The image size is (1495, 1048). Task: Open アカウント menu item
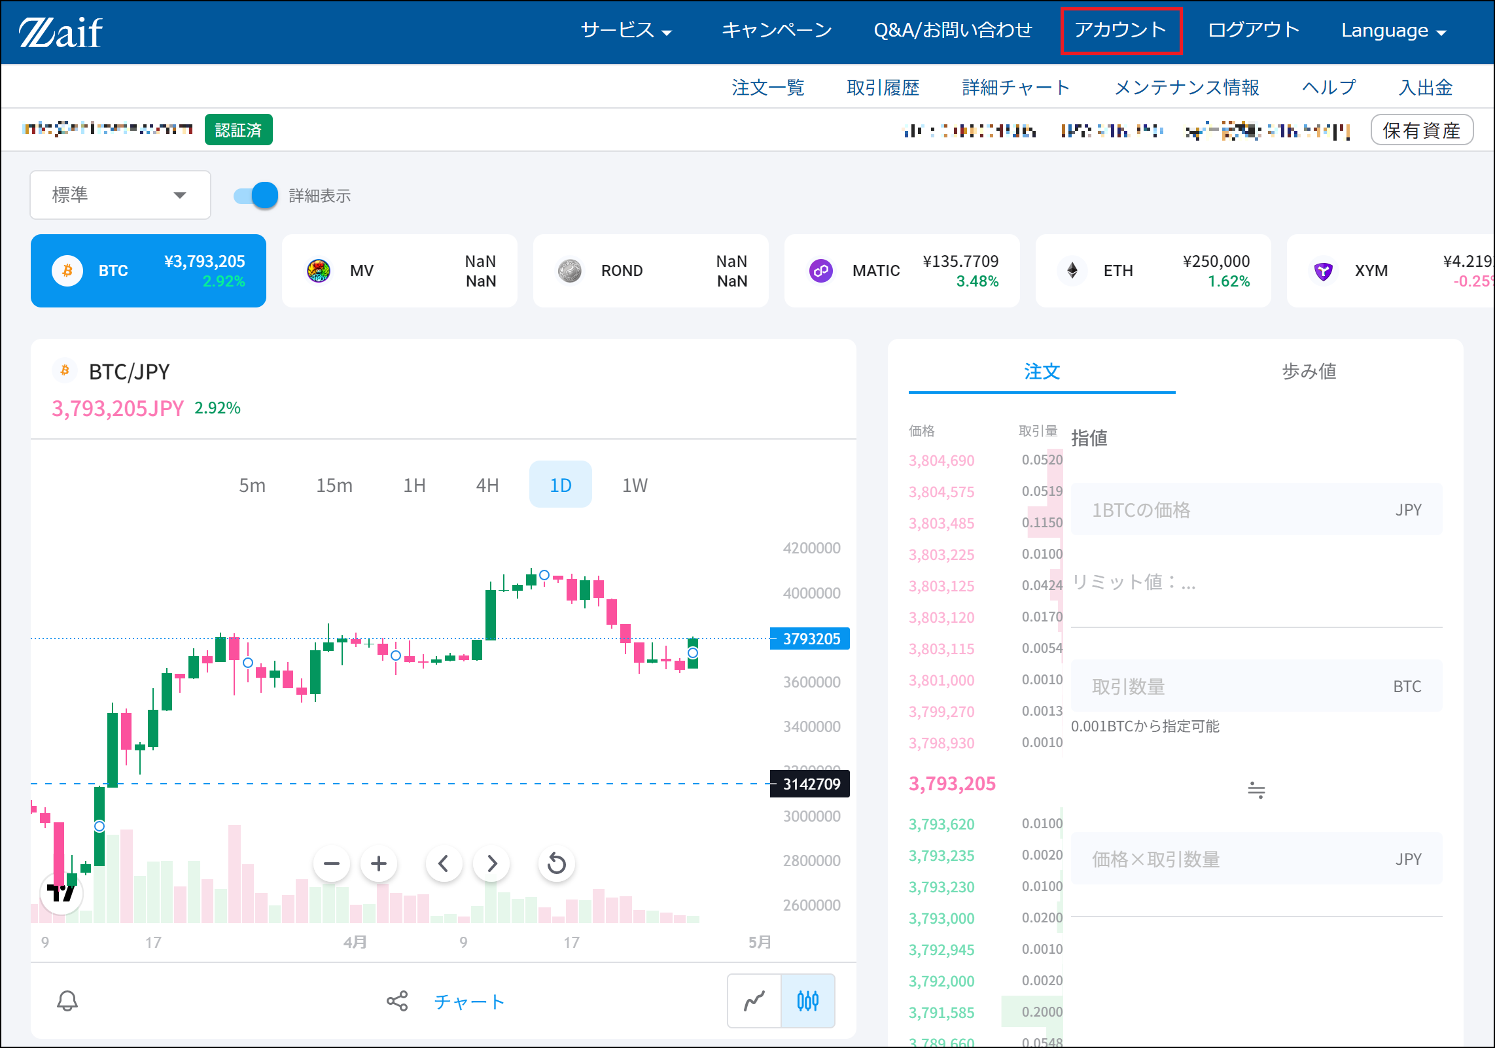tap(1120, 30)
